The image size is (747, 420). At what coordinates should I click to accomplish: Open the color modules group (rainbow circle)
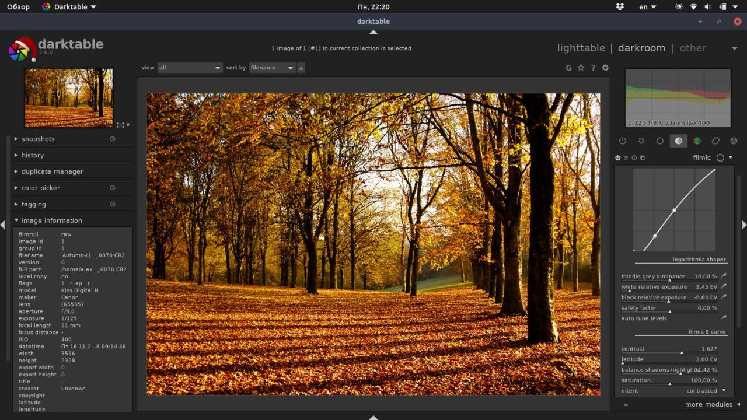point(697,141)
